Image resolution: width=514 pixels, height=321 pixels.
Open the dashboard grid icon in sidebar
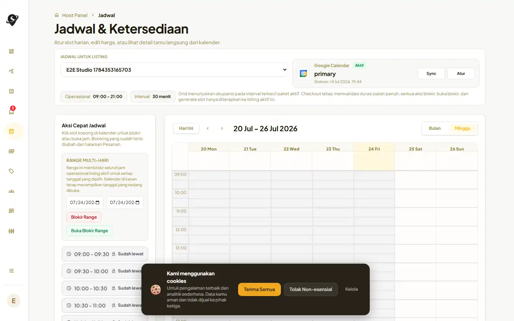[x=11, y=51]
